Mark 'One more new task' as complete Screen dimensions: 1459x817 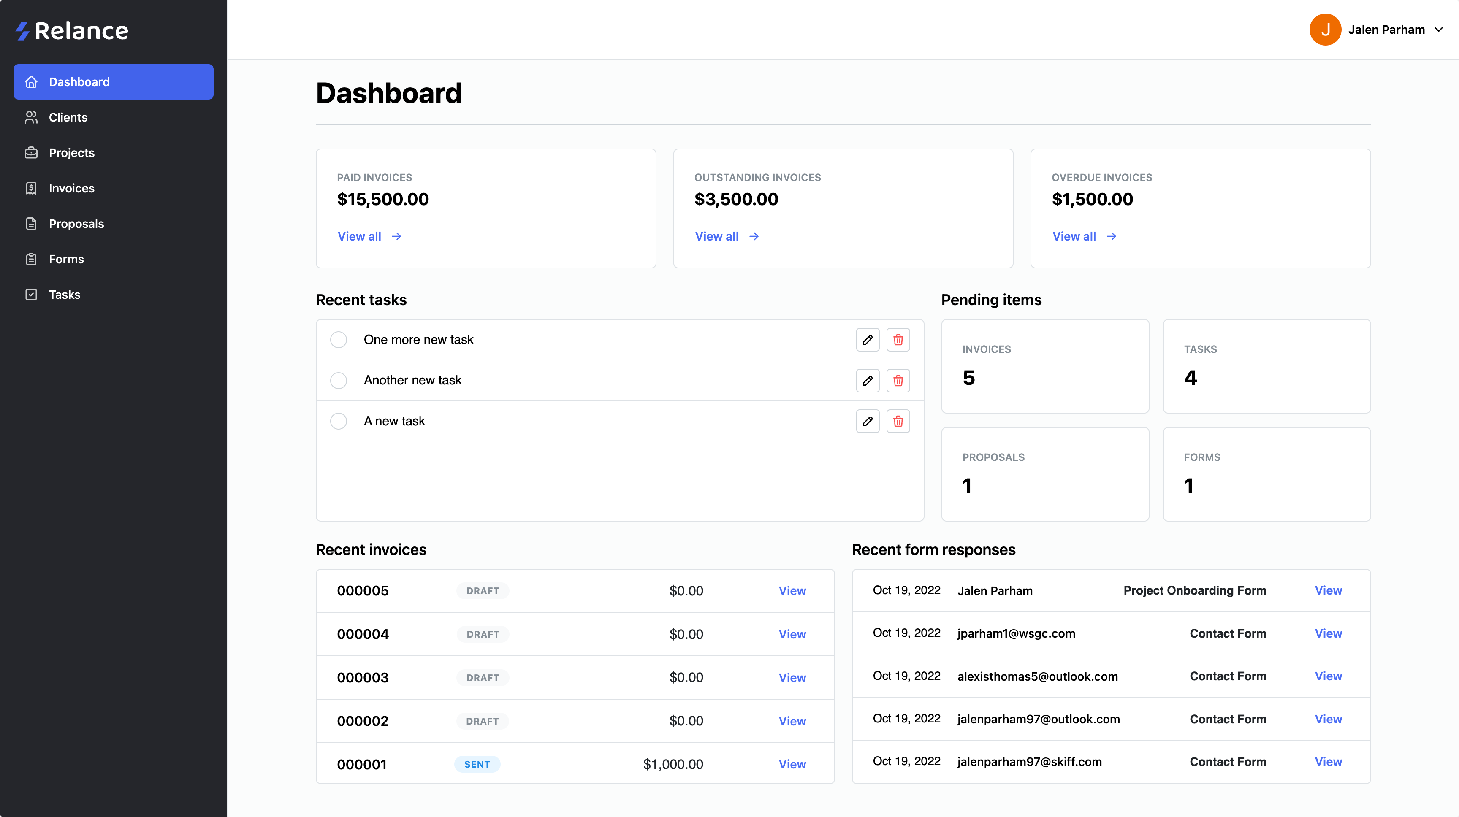338,340
